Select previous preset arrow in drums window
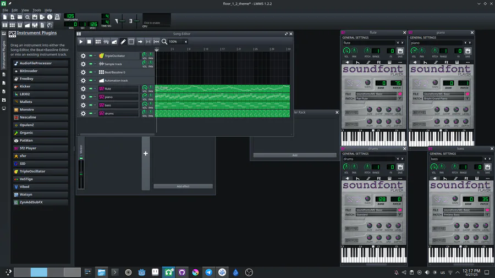The image size is (495, 278). coord(398,159)
